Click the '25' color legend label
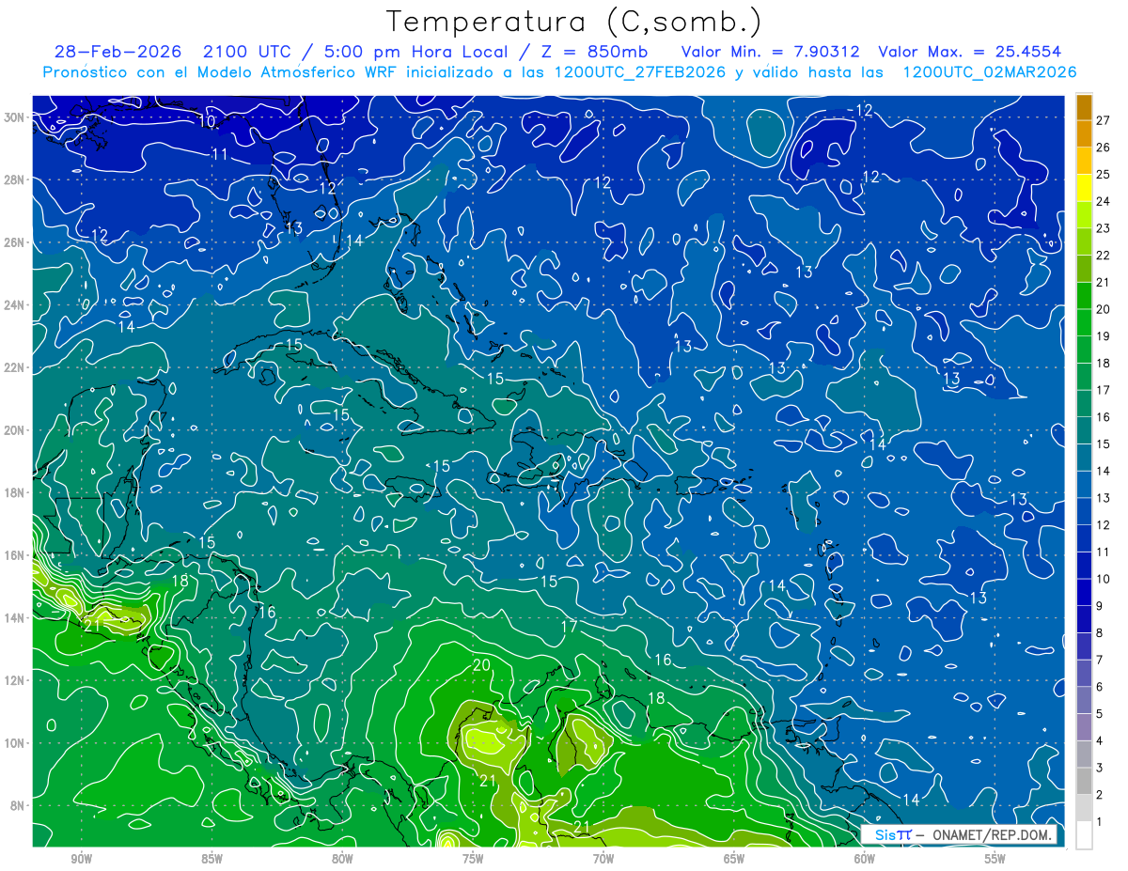Image resolution: width=1128 pixels, height=871 pixels. 1104,174
